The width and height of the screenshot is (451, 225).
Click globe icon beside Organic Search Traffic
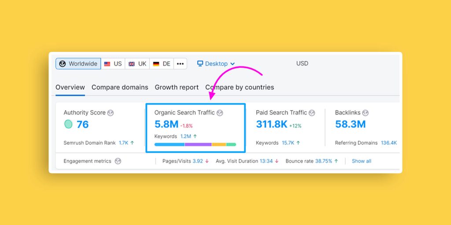[220, 113]
